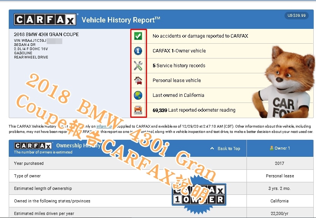Click the '3 yrs. 2 mo.' value
Image resolution: width=316 pixels, height=218 pixels.
pyautogui.click(x=279, y=188)
